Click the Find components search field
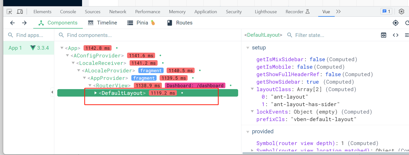 pos(148,35)
